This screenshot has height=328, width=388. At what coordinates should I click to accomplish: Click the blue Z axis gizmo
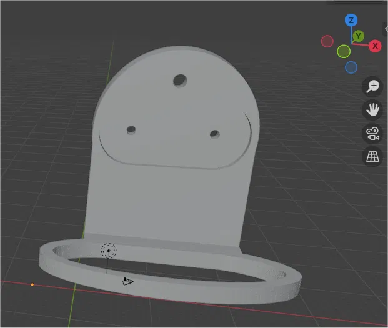(x=351, y=20)
